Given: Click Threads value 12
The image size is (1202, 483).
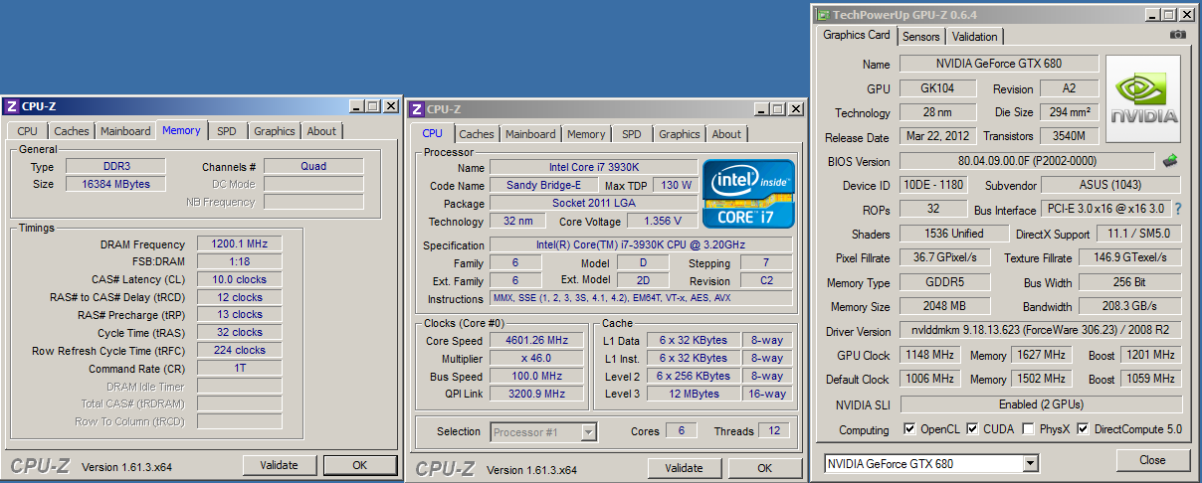Looking at the screenshot, I should click(x=775, y=431).
